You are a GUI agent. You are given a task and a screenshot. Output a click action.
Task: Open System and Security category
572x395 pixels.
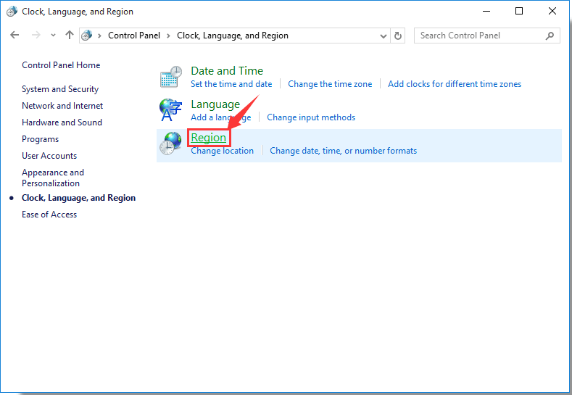[60, 89]
